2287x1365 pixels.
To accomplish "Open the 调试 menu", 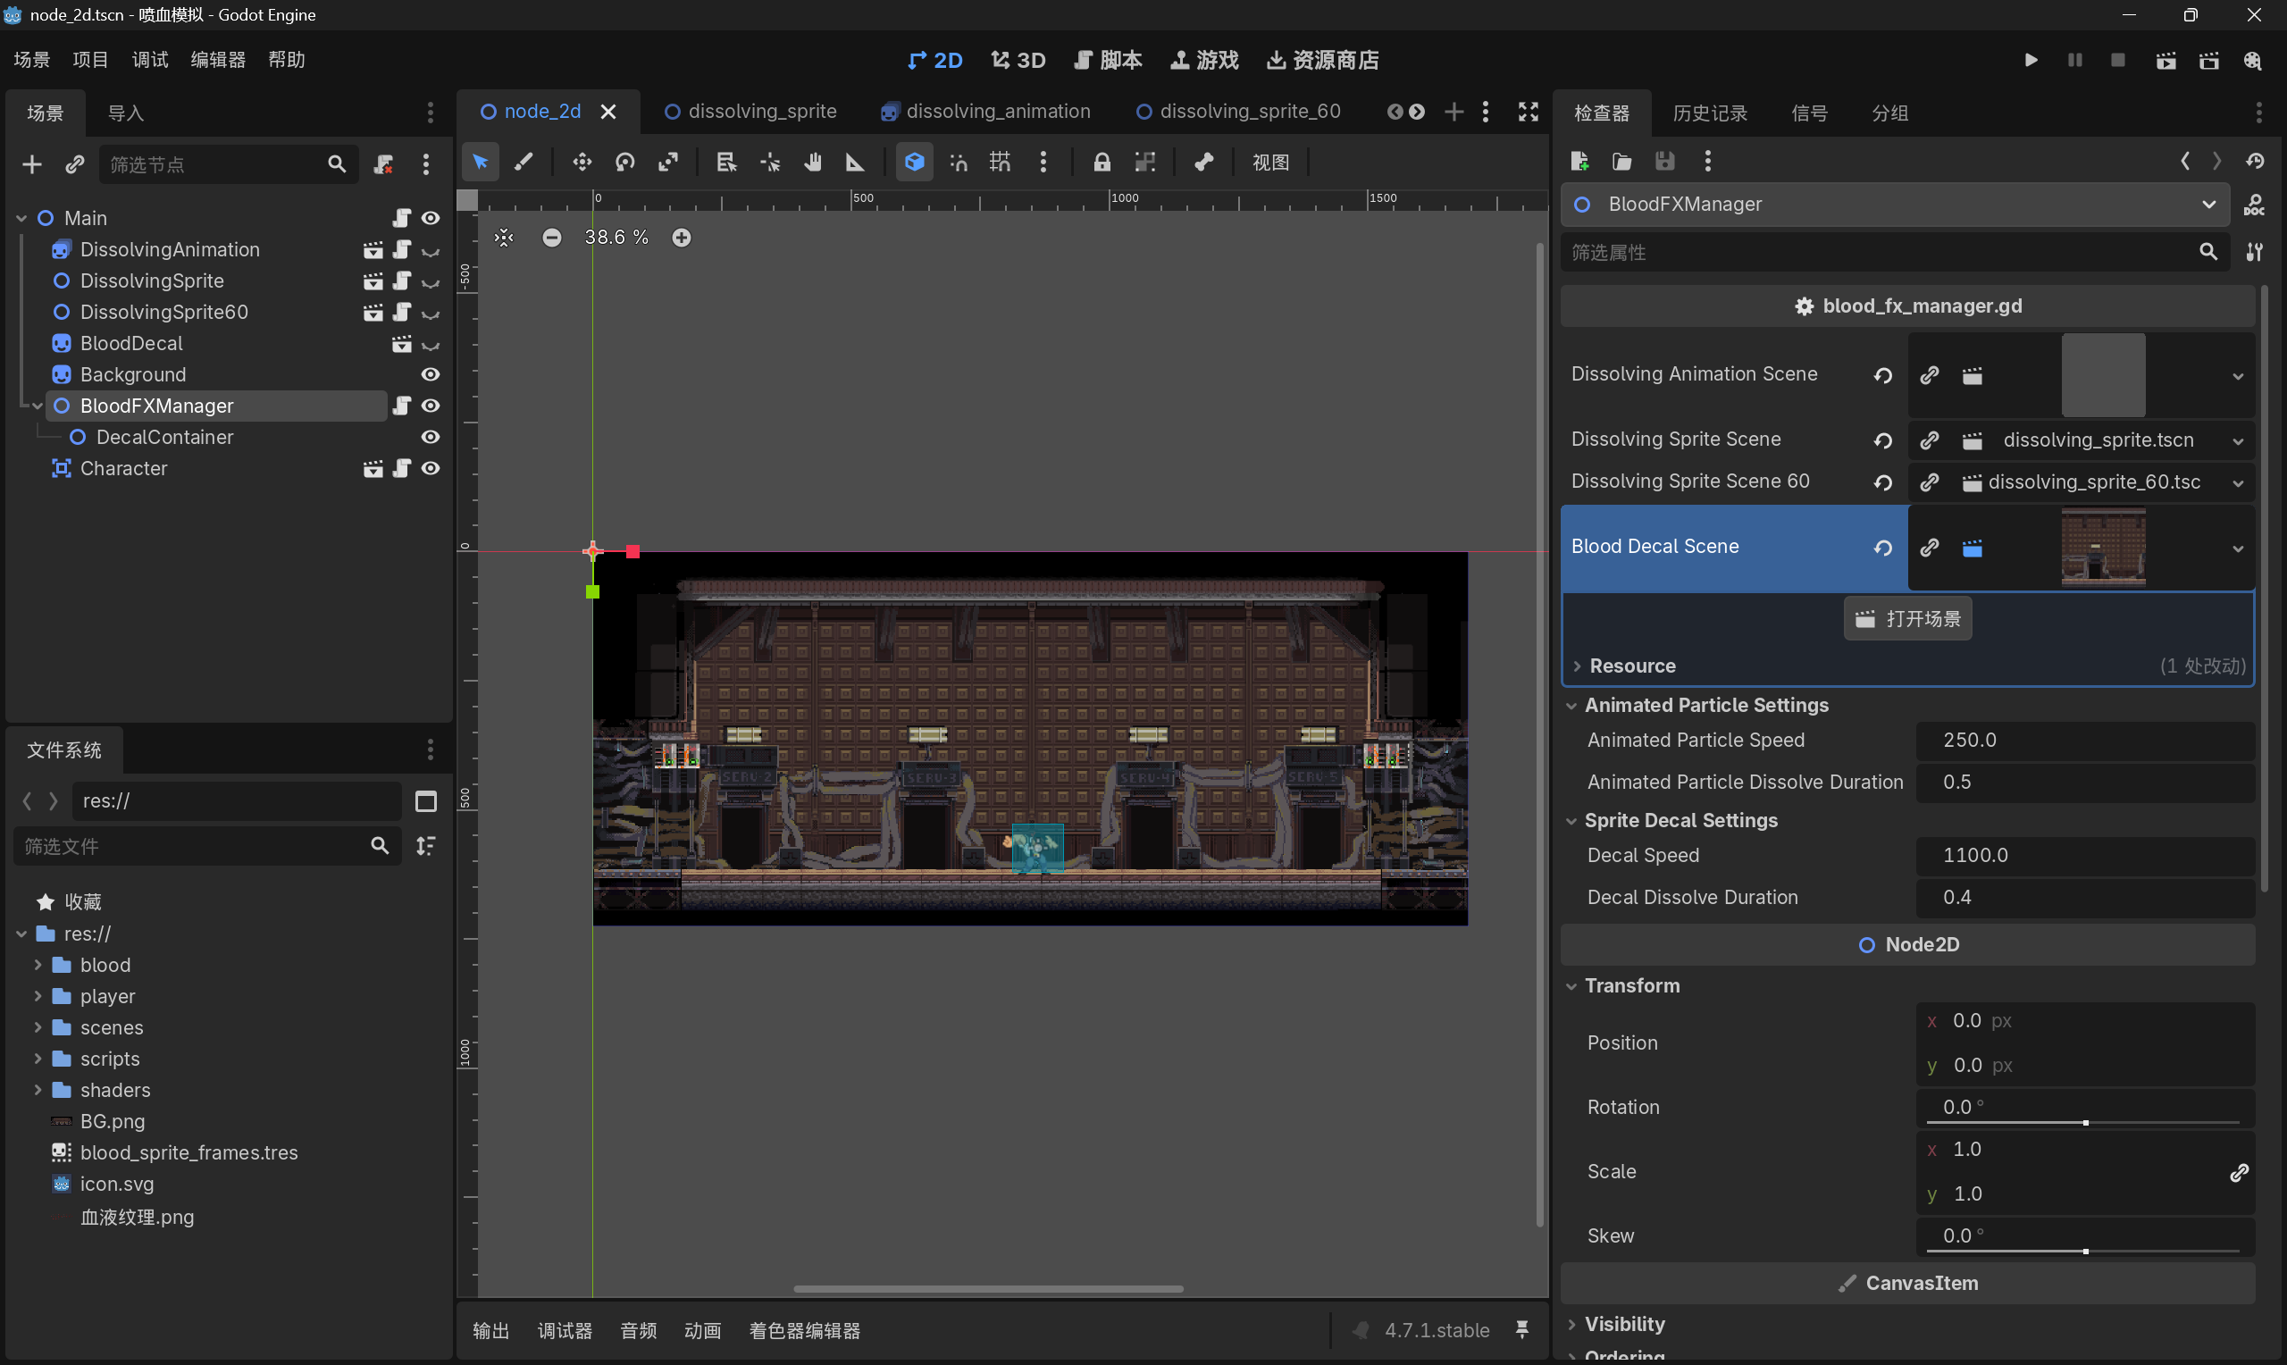I will [x=150, y=61].
